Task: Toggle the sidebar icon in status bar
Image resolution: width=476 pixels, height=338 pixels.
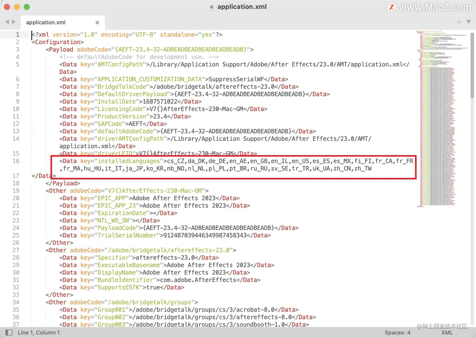Action: [x=9, y=333]
